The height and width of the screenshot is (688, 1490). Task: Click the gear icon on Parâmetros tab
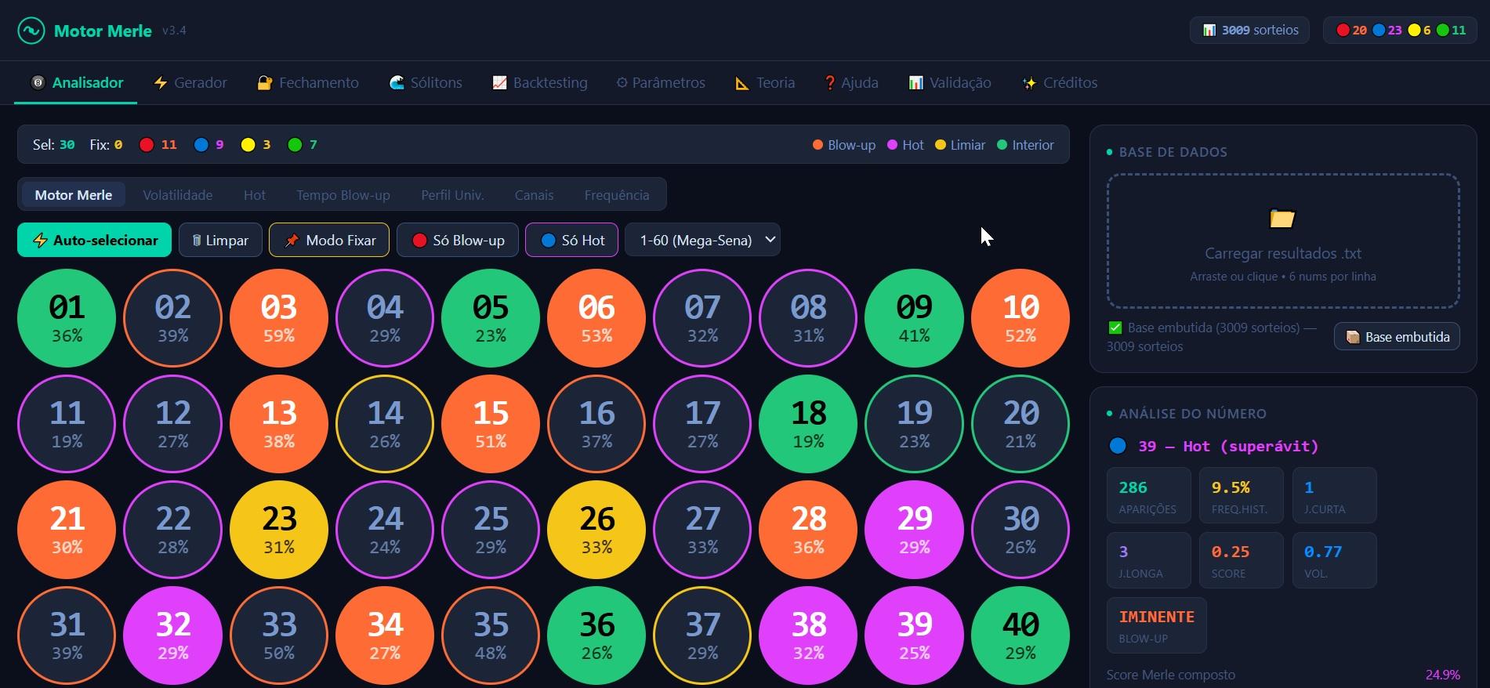[622, 83]
